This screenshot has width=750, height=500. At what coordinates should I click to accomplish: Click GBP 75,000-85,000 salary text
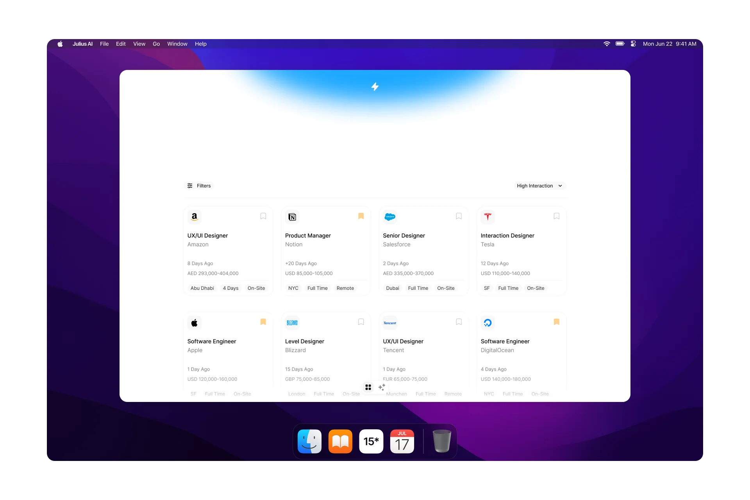point(307,379)
